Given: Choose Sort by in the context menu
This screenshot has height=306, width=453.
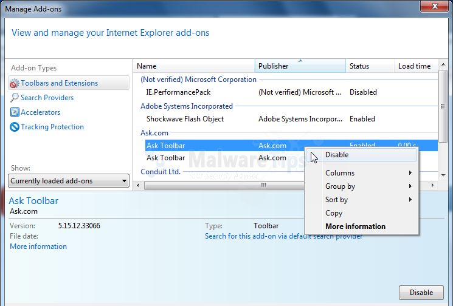Looking at the screenshot, I should (x=361, y=200).
